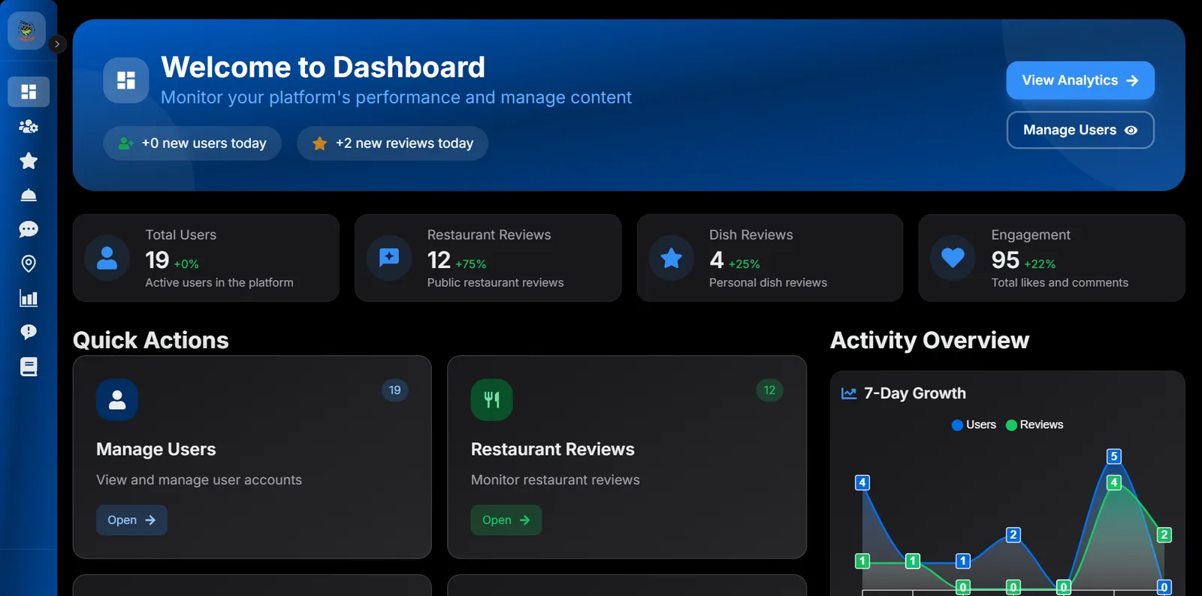
Task: Toggle the Reviews series in the chart legend
Action: 1034,425
